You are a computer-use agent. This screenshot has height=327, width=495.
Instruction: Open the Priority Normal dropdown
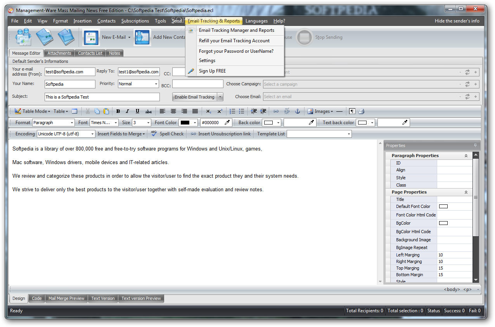[156, 84]
